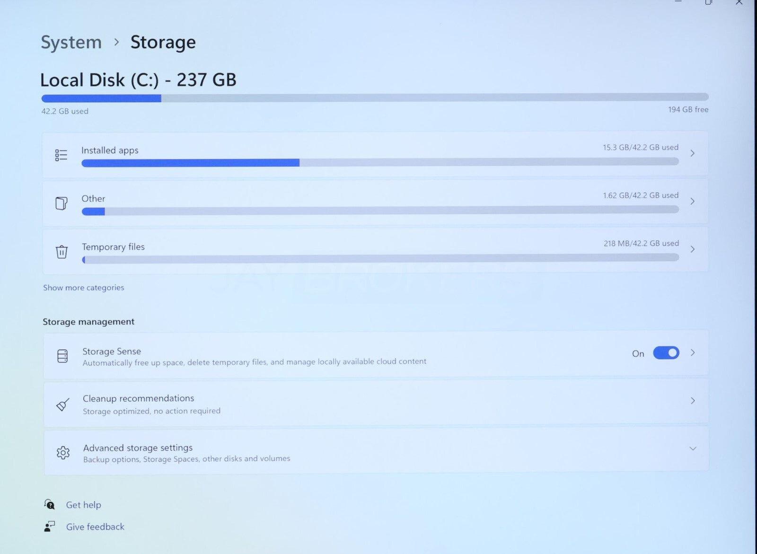The image size is (757, 554).
Task: Select the Storage breadcrumb title
Action: [163, 43]
